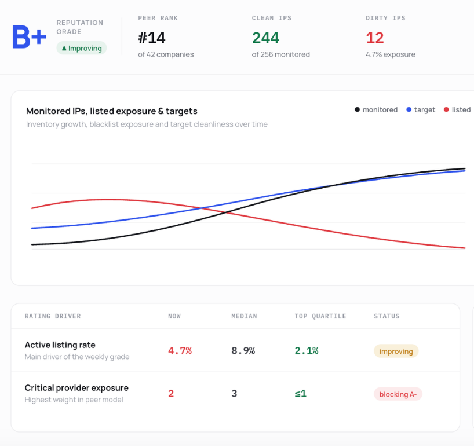Click the PEER RANK label
The width and height of the screenshot is (474, 447).
[158, 18]
